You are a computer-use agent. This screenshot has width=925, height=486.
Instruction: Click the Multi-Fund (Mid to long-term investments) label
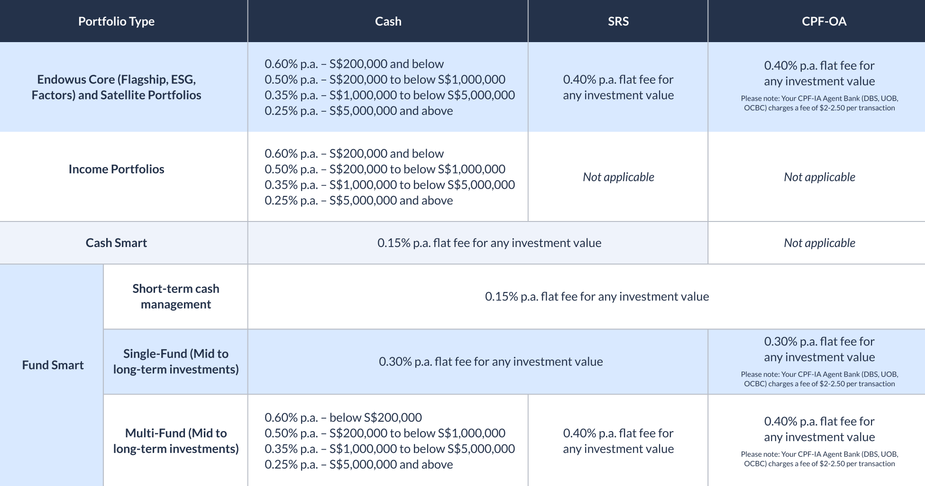click(x=175, y=441)
